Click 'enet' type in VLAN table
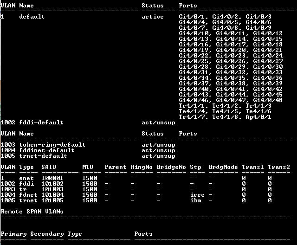This screenshot has width=297, height=245. click(x=26, y=178)
